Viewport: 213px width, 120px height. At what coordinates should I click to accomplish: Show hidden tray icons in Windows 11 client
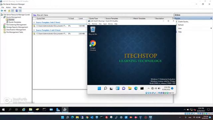pyautogui.click(x=148, y=88)
